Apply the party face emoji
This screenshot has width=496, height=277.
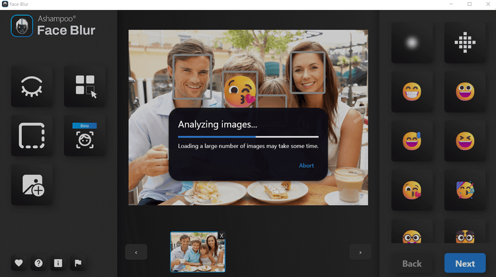[x=465, y=190]
